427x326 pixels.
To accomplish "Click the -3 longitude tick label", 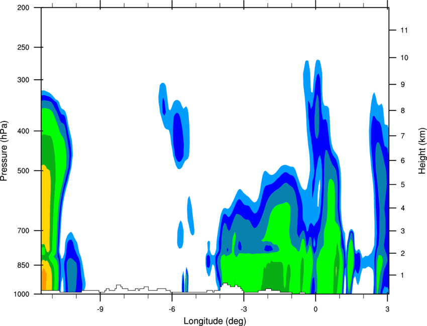I will (244, 309).
